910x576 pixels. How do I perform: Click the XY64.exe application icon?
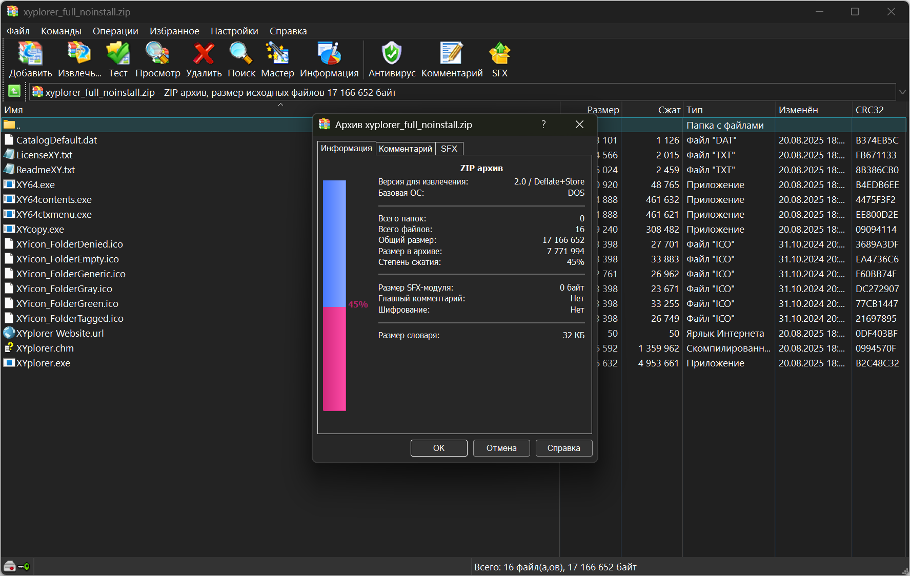[9, 184]
